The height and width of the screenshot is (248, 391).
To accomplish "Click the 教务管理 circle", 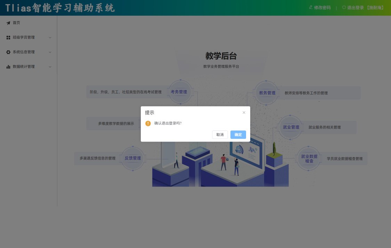I will [266, 93].
